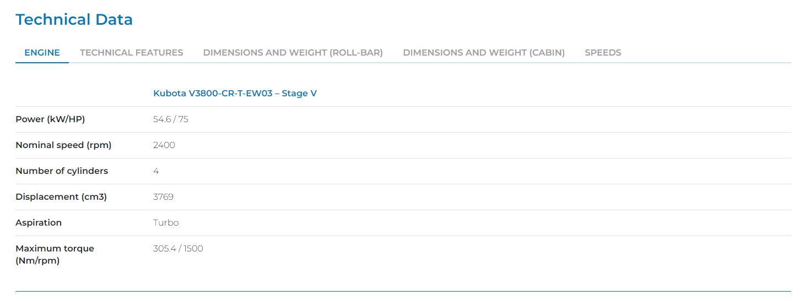Click the 54.6 / 75 power value
Screen dimensions: 805x301
tap(170, 119)
